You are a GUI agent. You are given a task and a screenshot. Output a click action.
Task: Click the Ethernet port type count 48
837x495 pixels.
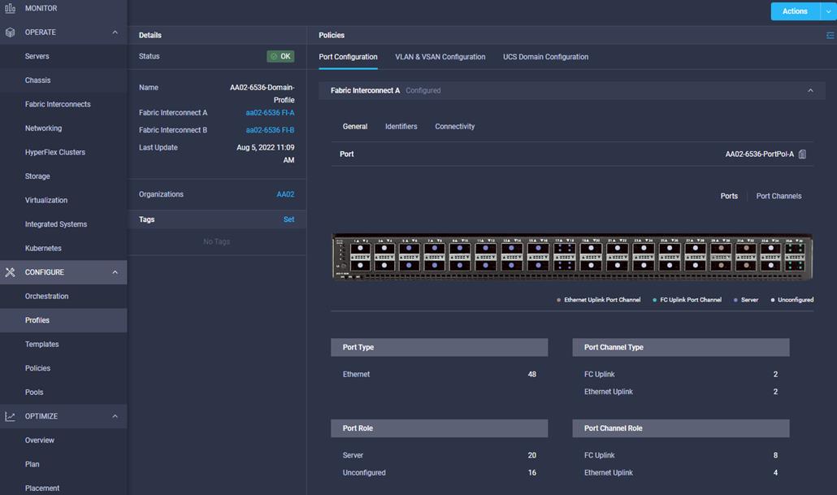click(x=531, y=375)
